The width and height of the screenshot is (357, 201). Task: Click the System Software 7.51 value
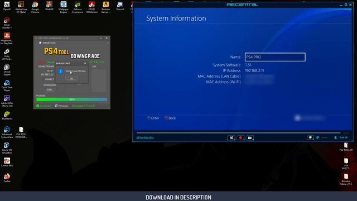[248, 65]
